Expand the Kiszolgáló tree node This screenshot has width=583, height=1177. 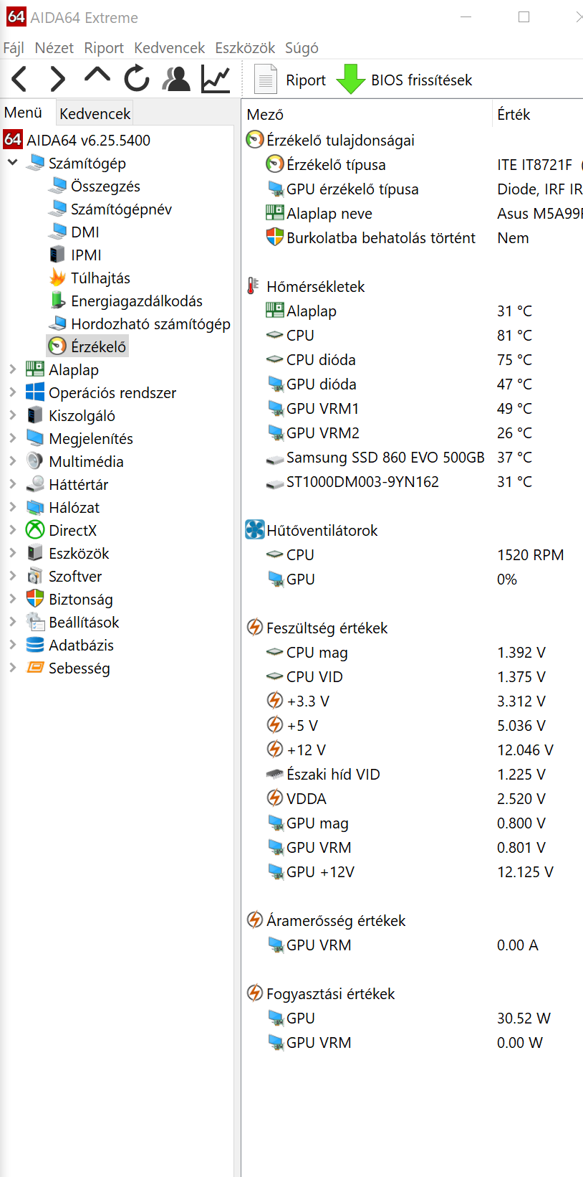(x=12, y=415)
